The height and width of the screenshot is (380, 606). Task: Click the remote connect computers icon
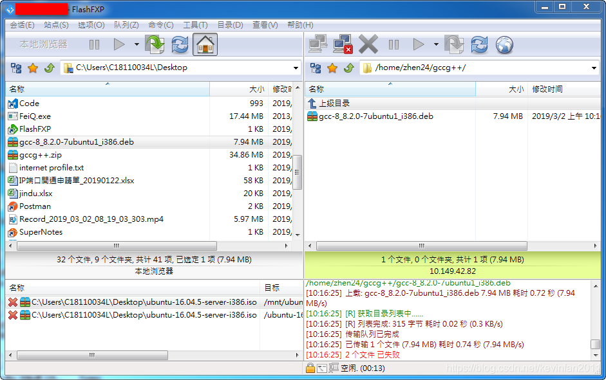tap(317, 44)
